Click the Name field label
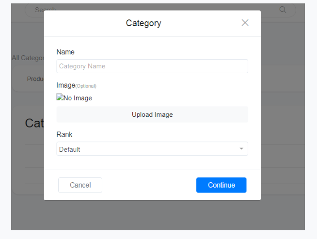This screenshot has width=317, height=239. coord(65,52)
